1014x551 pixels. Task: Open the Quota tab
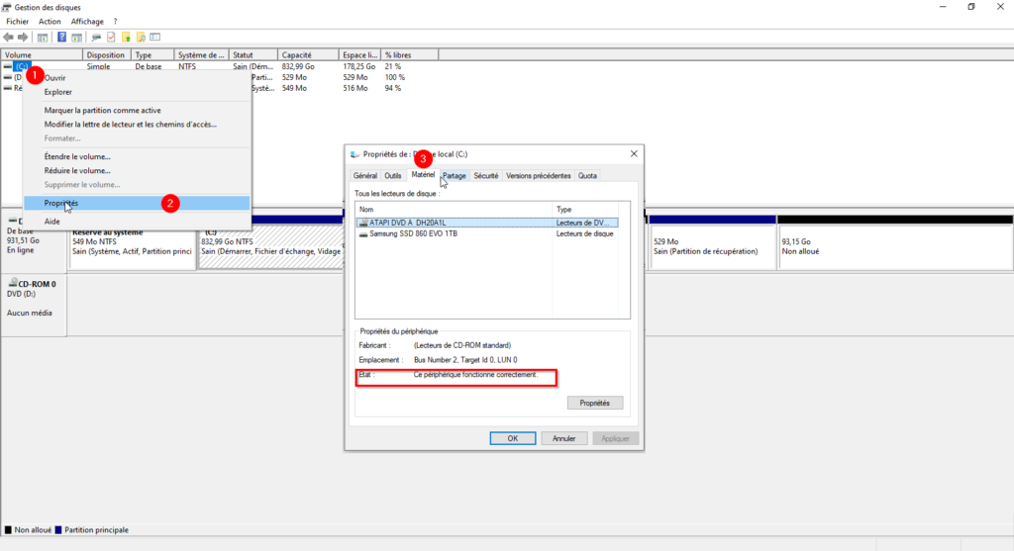587,176
